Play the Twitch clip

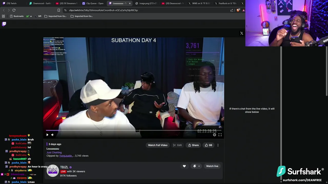point(47,135)
